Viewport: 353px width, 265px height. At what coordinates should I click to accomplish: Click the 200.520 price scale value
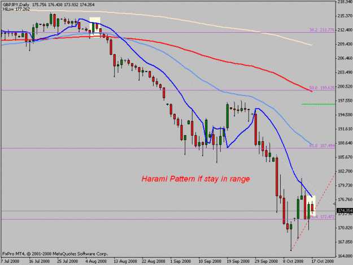tap(345, 86)
